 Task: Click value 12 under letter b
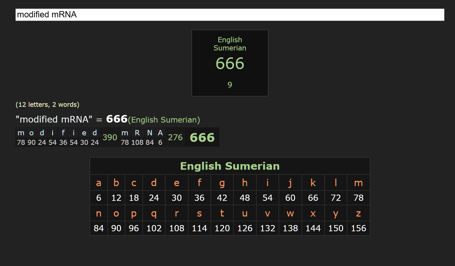[116, 198]
